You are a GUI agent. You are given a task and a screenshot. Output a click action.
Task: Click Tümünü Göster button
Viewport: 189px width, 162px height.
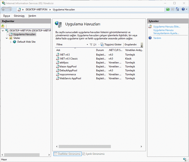(x=111, y=45)
